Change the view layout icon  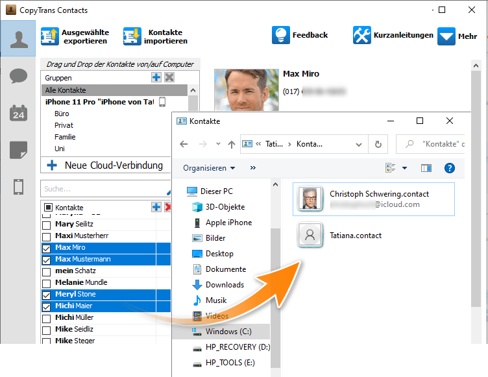pos(390,168)
